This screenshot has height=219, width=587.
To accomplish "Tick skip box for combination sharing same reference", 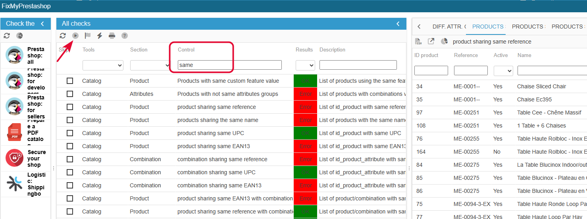I will pos(70,159).
